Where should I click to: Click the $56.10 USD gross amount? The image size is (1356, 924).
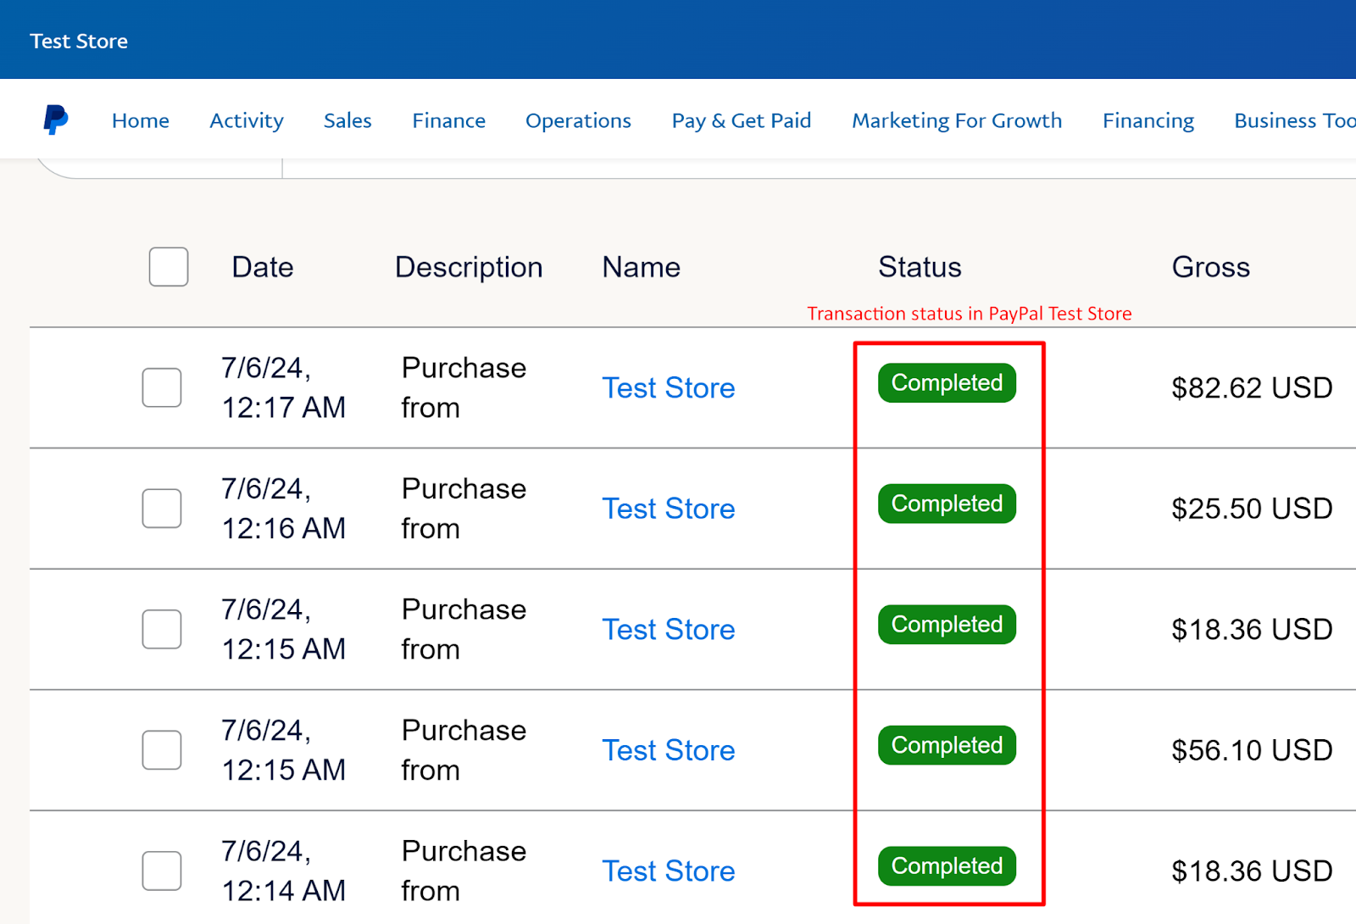pos(1252,750)
